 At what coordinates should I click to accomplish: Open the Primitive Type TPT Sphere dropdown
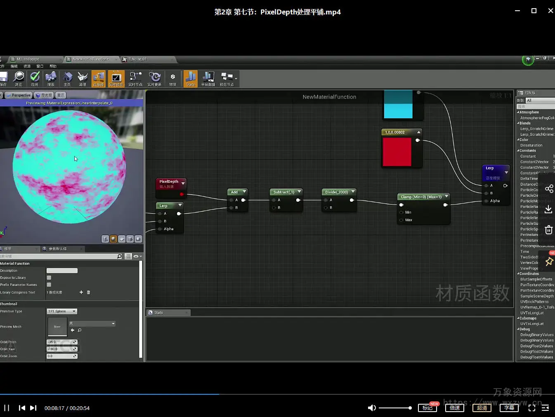[x=62, y=311]
